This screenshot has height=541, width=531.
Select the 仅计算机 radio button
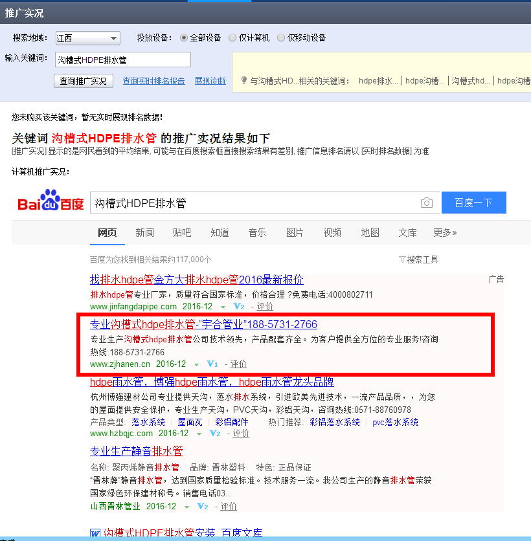232,38
